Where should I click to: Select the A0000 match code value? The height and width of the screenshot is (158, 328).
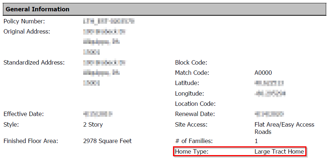pyautogui.click(x=263, y=73)
